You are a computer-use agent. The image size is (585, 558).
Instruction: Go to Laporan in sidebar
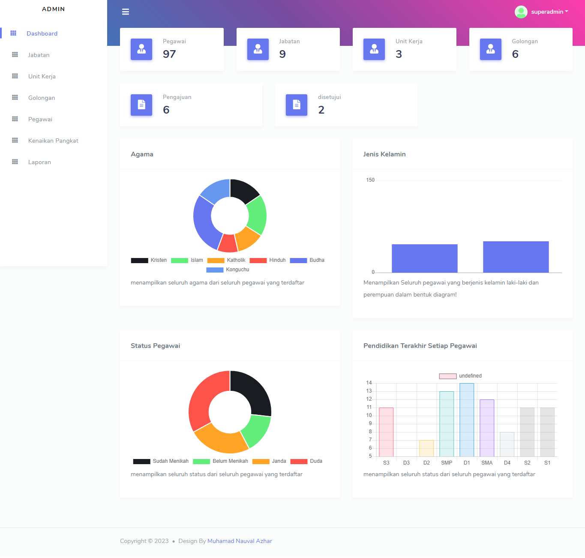[x=39, y=162]
